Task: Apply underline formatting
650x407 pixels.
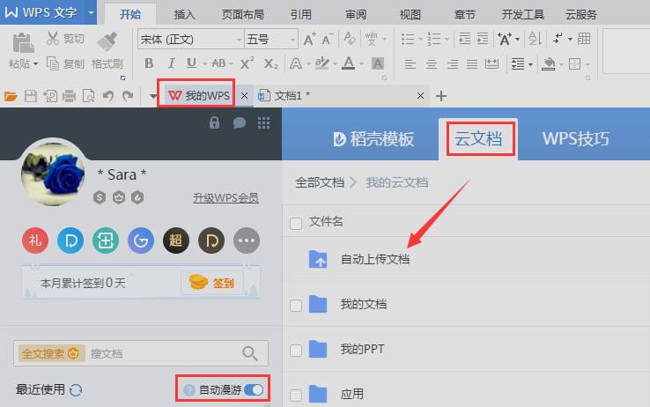Action: [191, 63]
